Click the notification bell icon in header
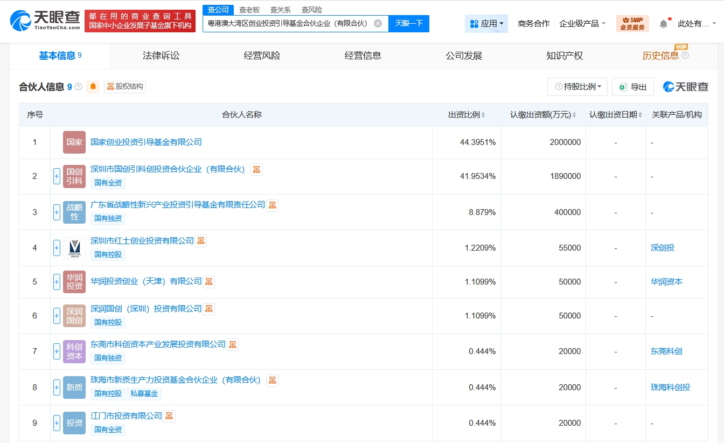The width and height of the screenshot is (724, 443). (664, 24)
